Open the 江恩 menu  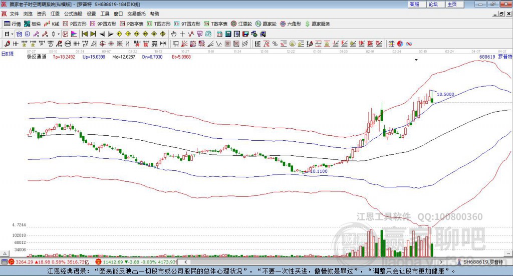pyautogui.click(x=55, y=14)
